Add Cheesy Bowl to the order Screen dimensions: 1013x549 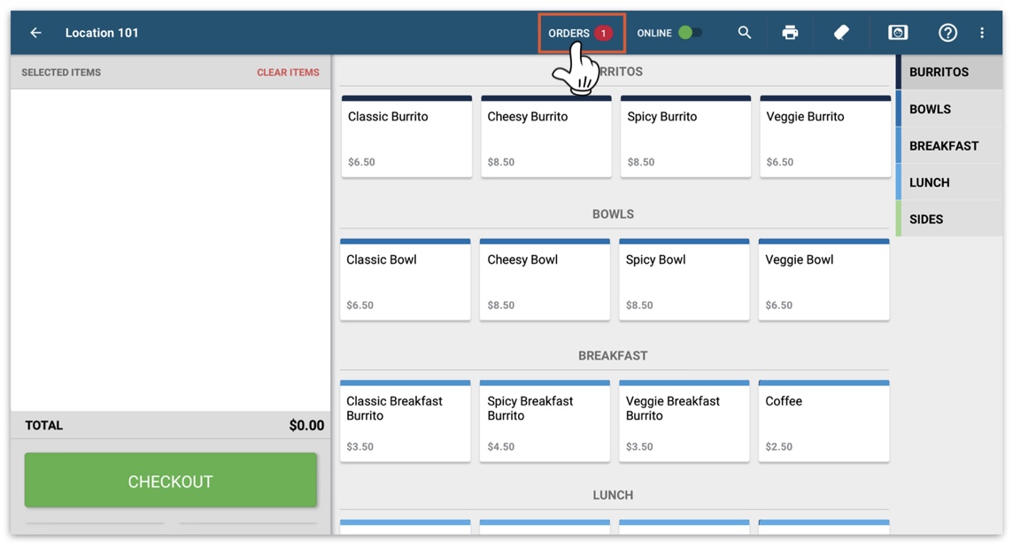[545, 279]
